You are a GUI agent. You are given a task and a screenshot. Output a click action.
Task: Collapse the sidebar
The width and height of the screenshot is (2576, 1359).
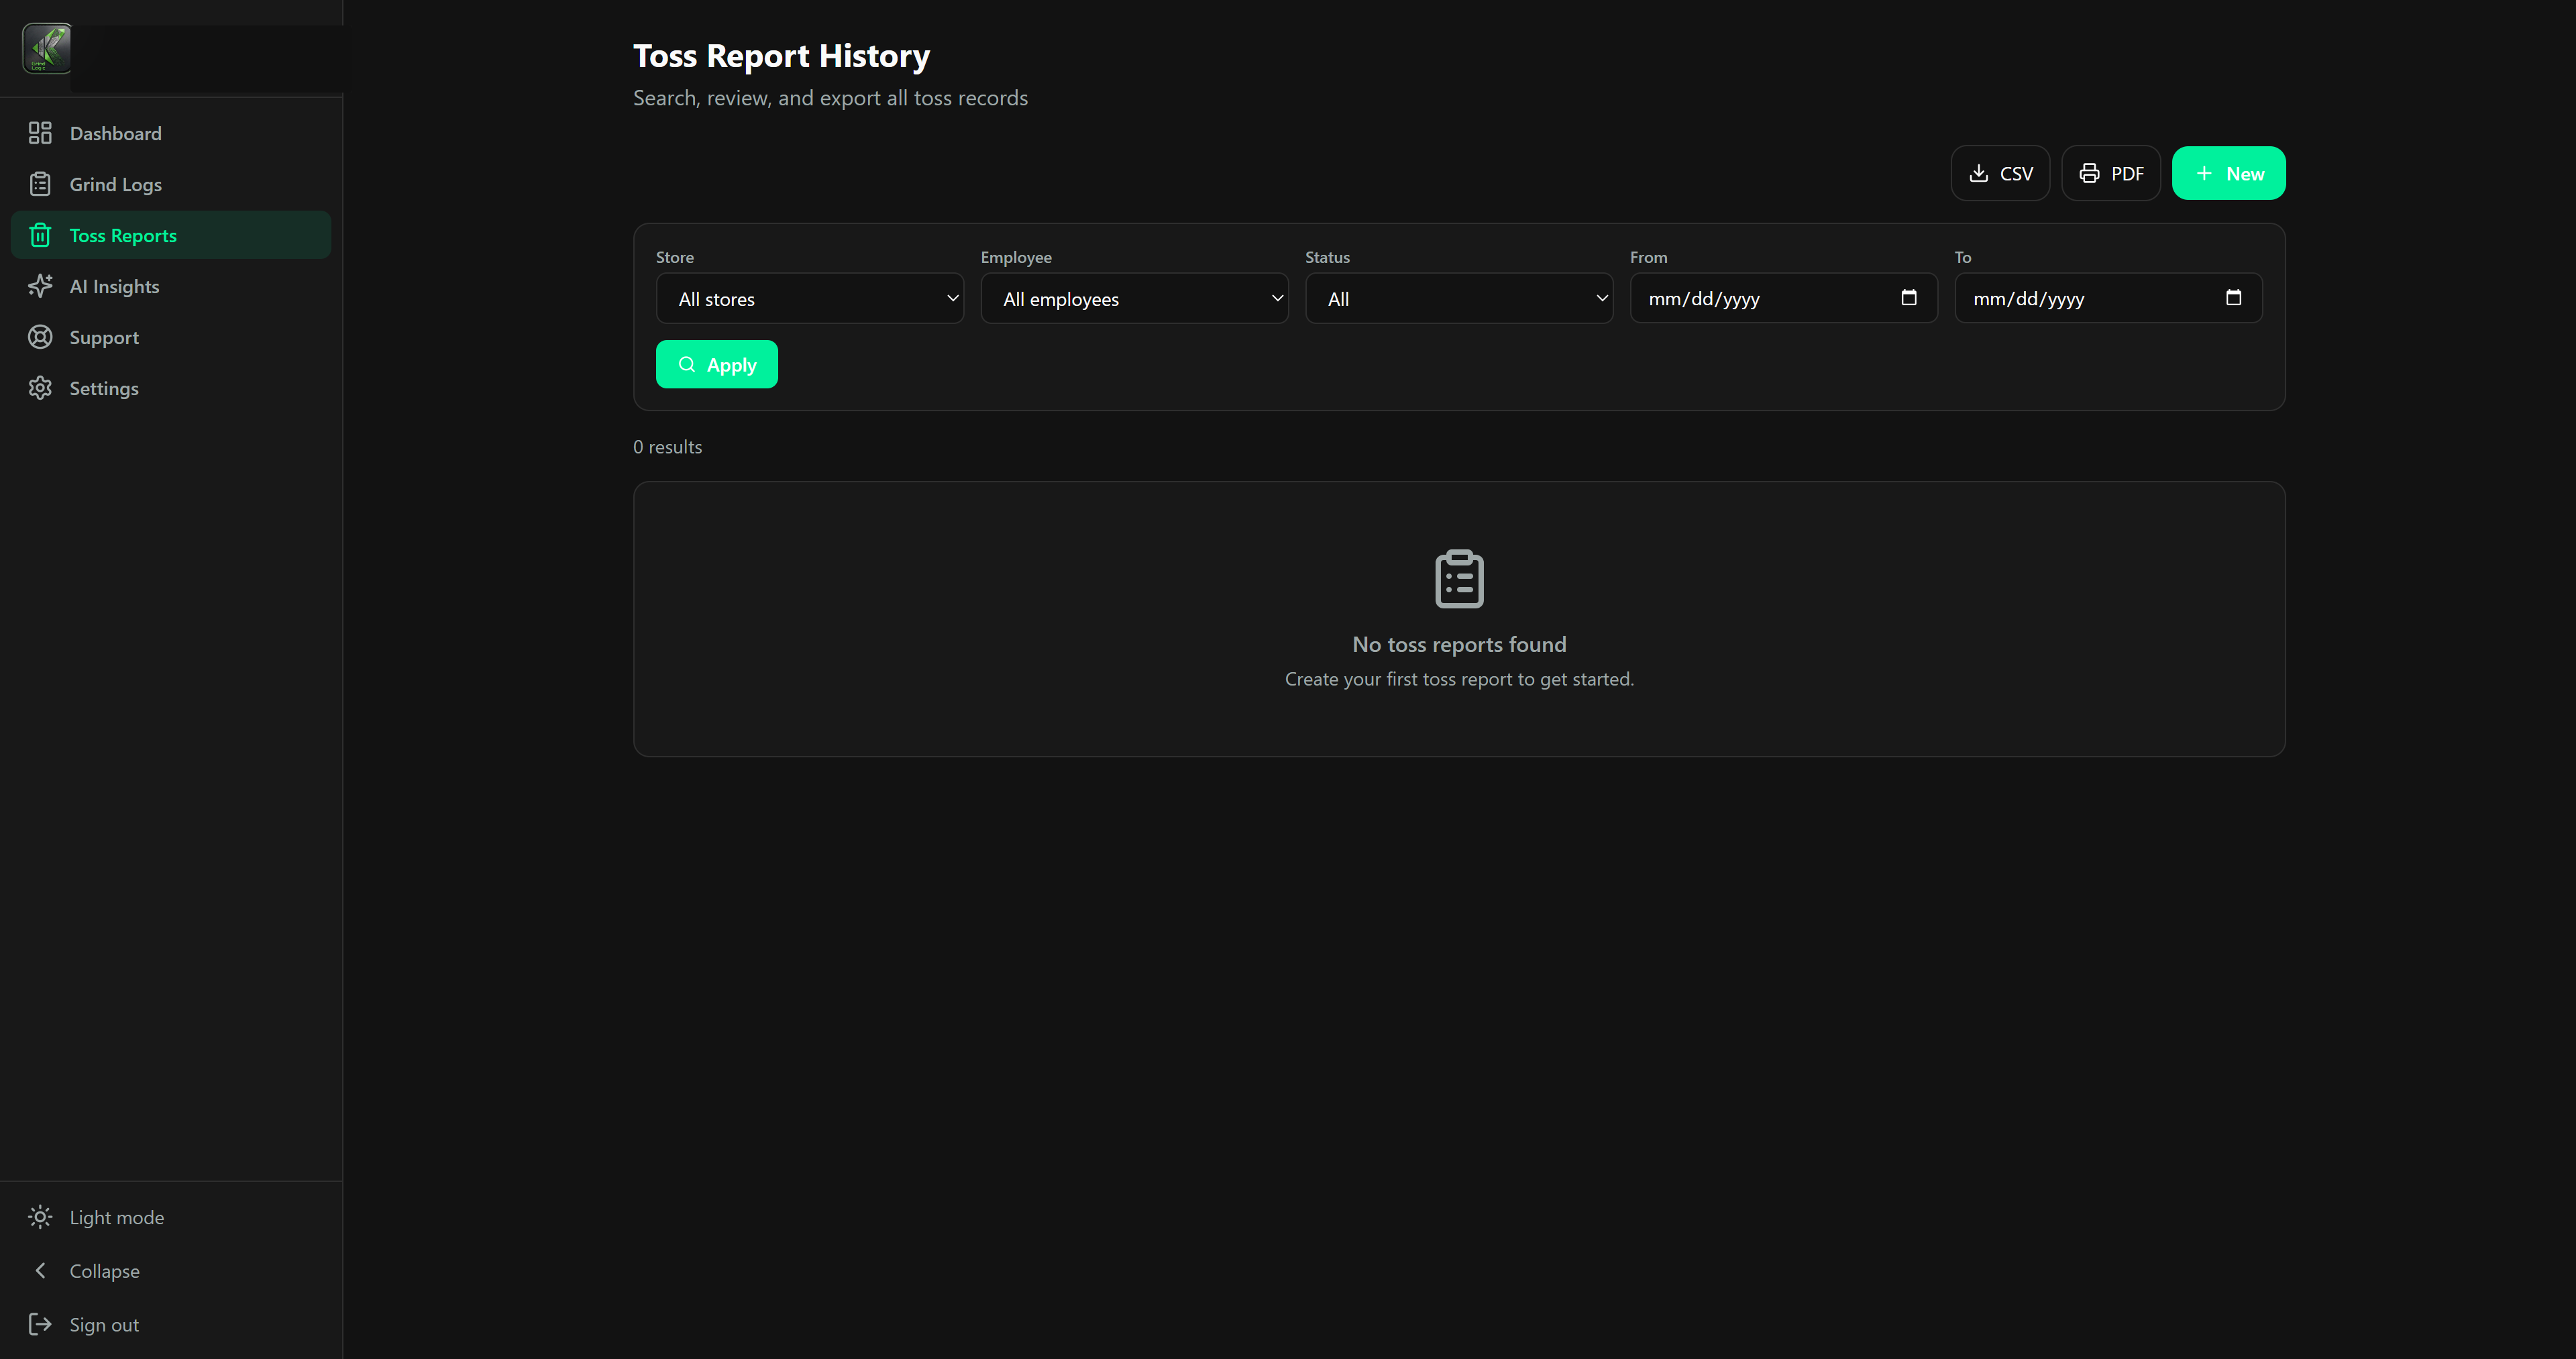coord(171,1271)
